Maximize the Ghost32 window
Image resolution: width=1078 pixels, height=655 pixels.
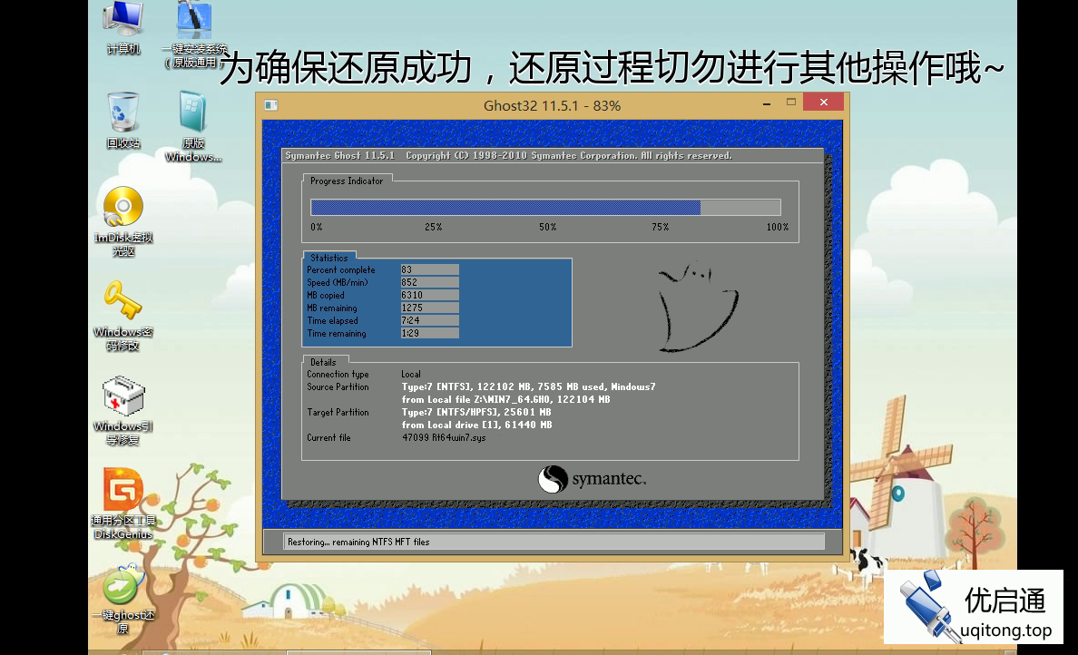(790, 103)
